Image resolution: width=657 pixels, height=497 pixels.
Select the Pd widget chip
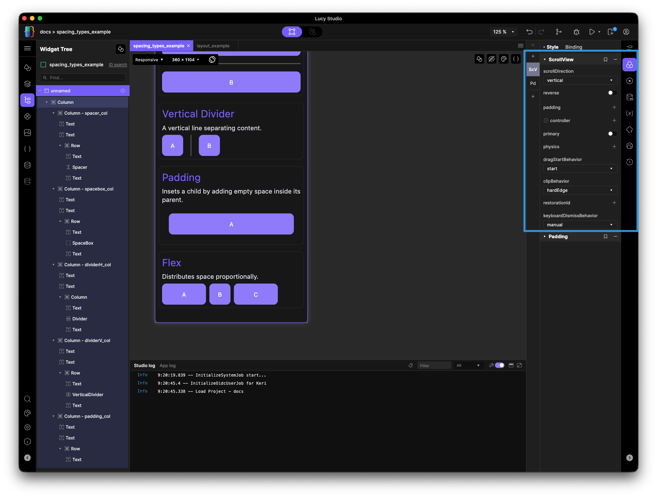coord(533,83)
